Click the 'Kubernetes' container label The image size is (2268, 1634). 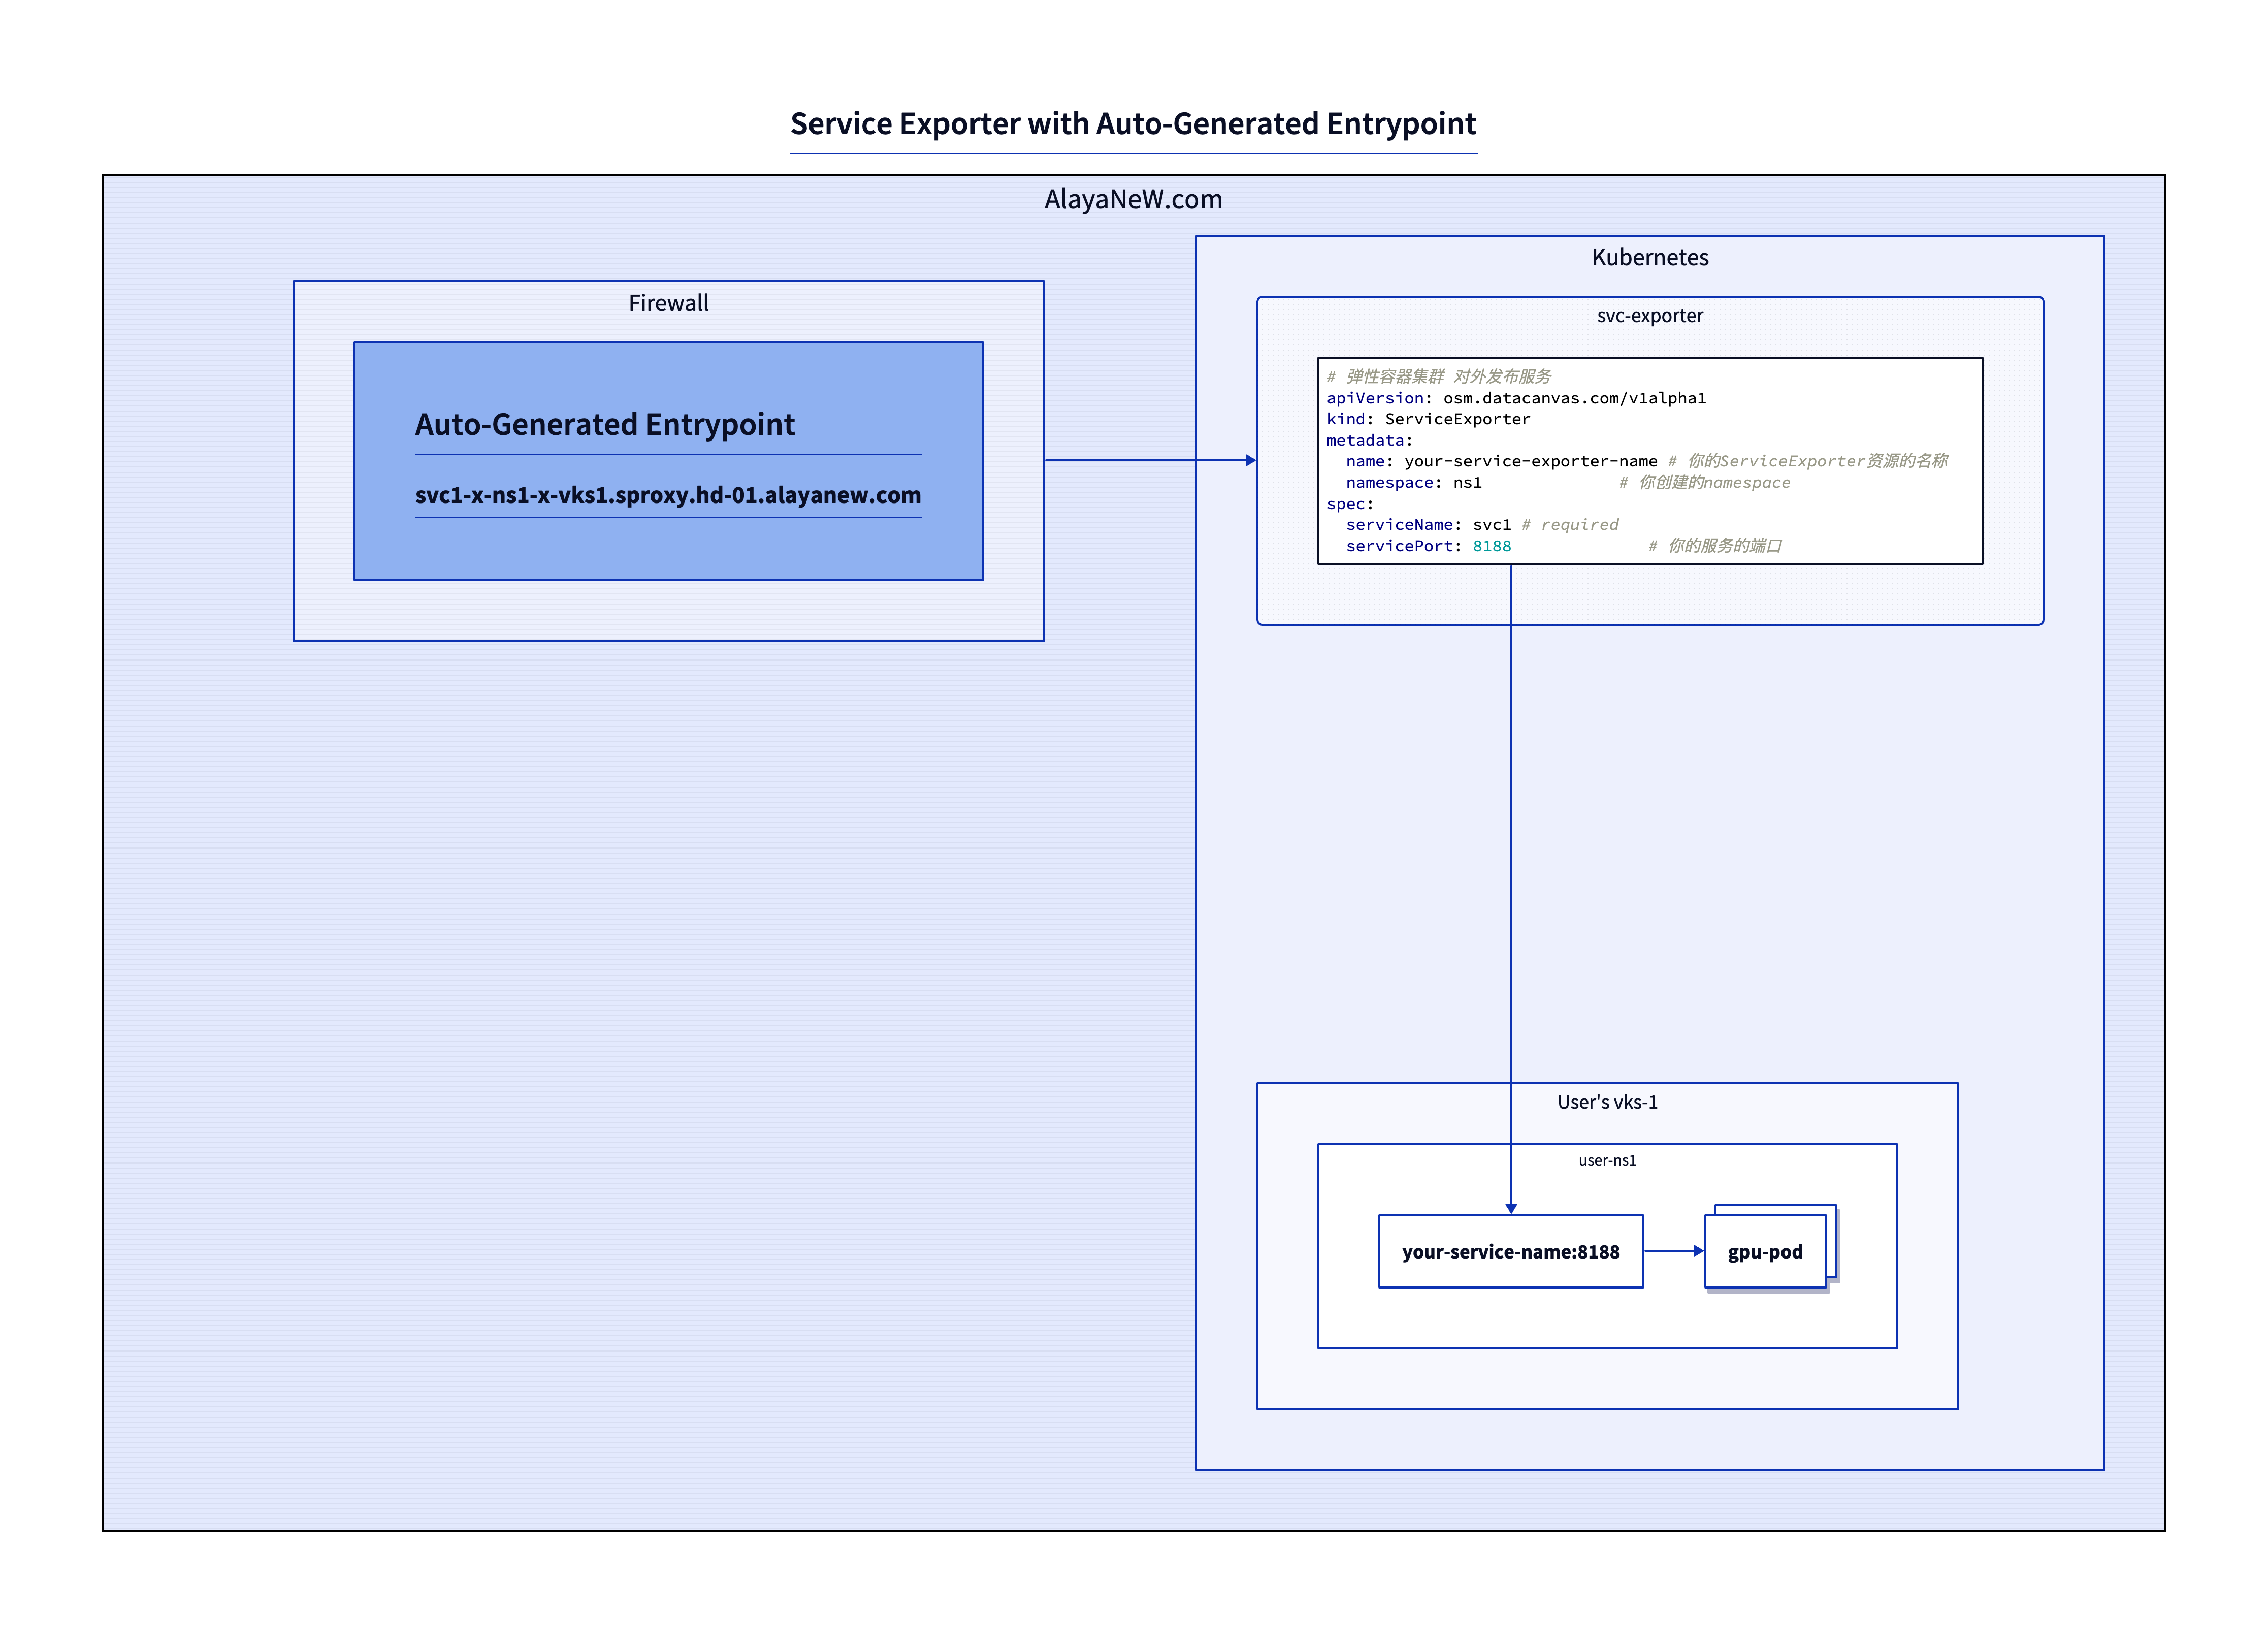1650,257
